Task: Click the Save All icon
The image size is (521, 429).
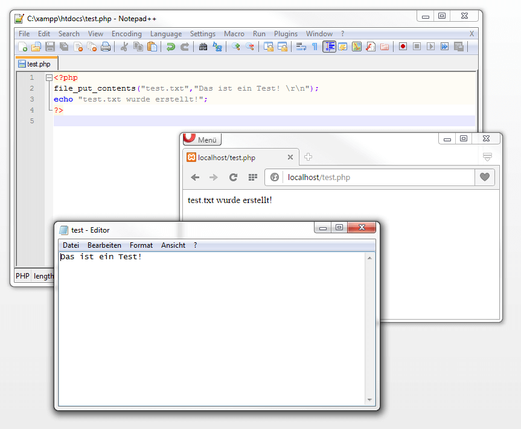Action: tap(64, 47)
